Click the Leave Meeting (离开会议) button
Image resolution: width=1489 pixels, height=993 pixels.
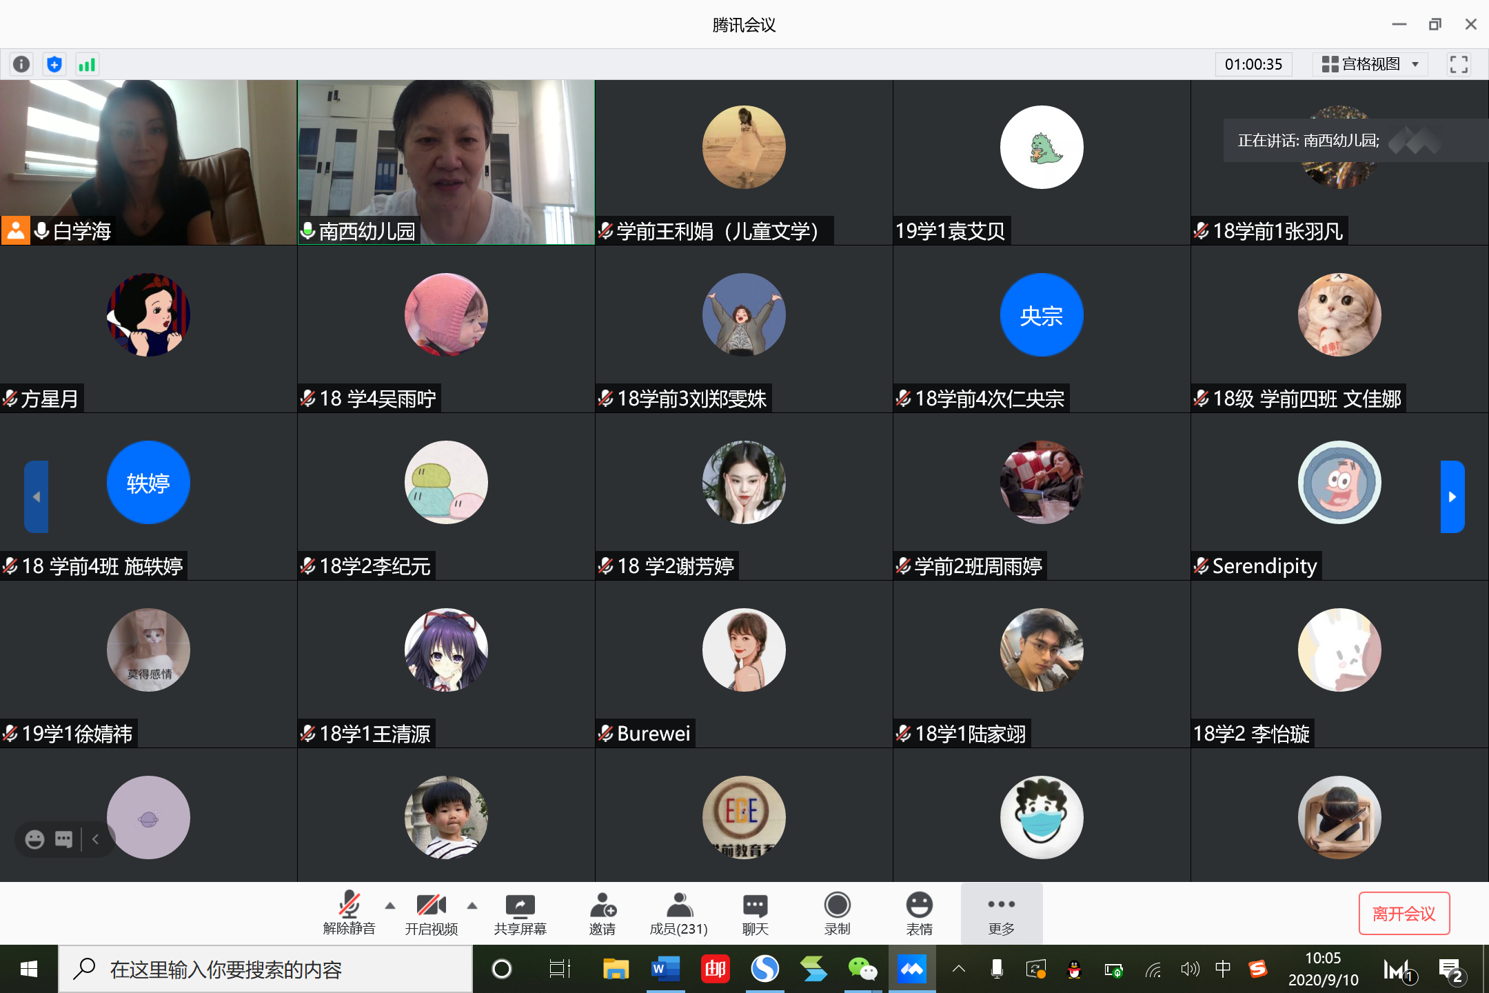(1404, 914)
